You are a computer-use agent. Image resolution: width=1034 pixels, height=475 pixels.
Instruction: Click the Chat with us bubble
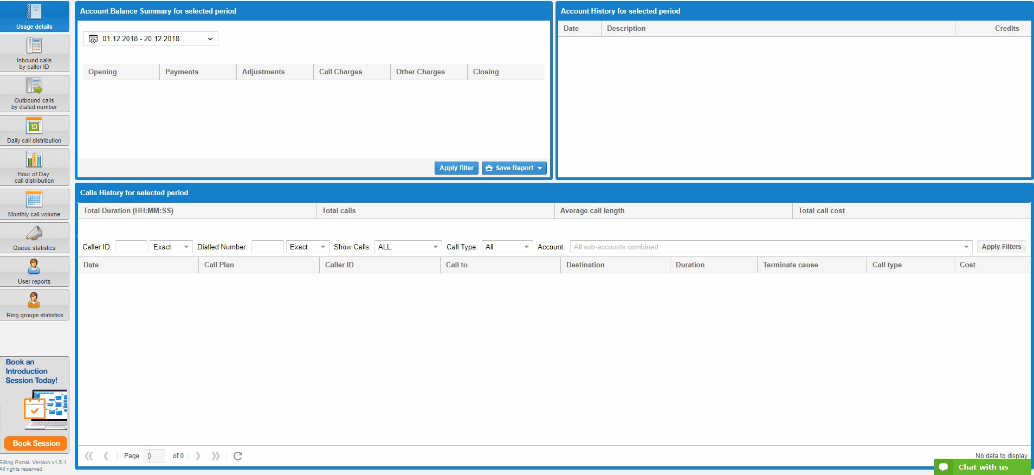983,467
